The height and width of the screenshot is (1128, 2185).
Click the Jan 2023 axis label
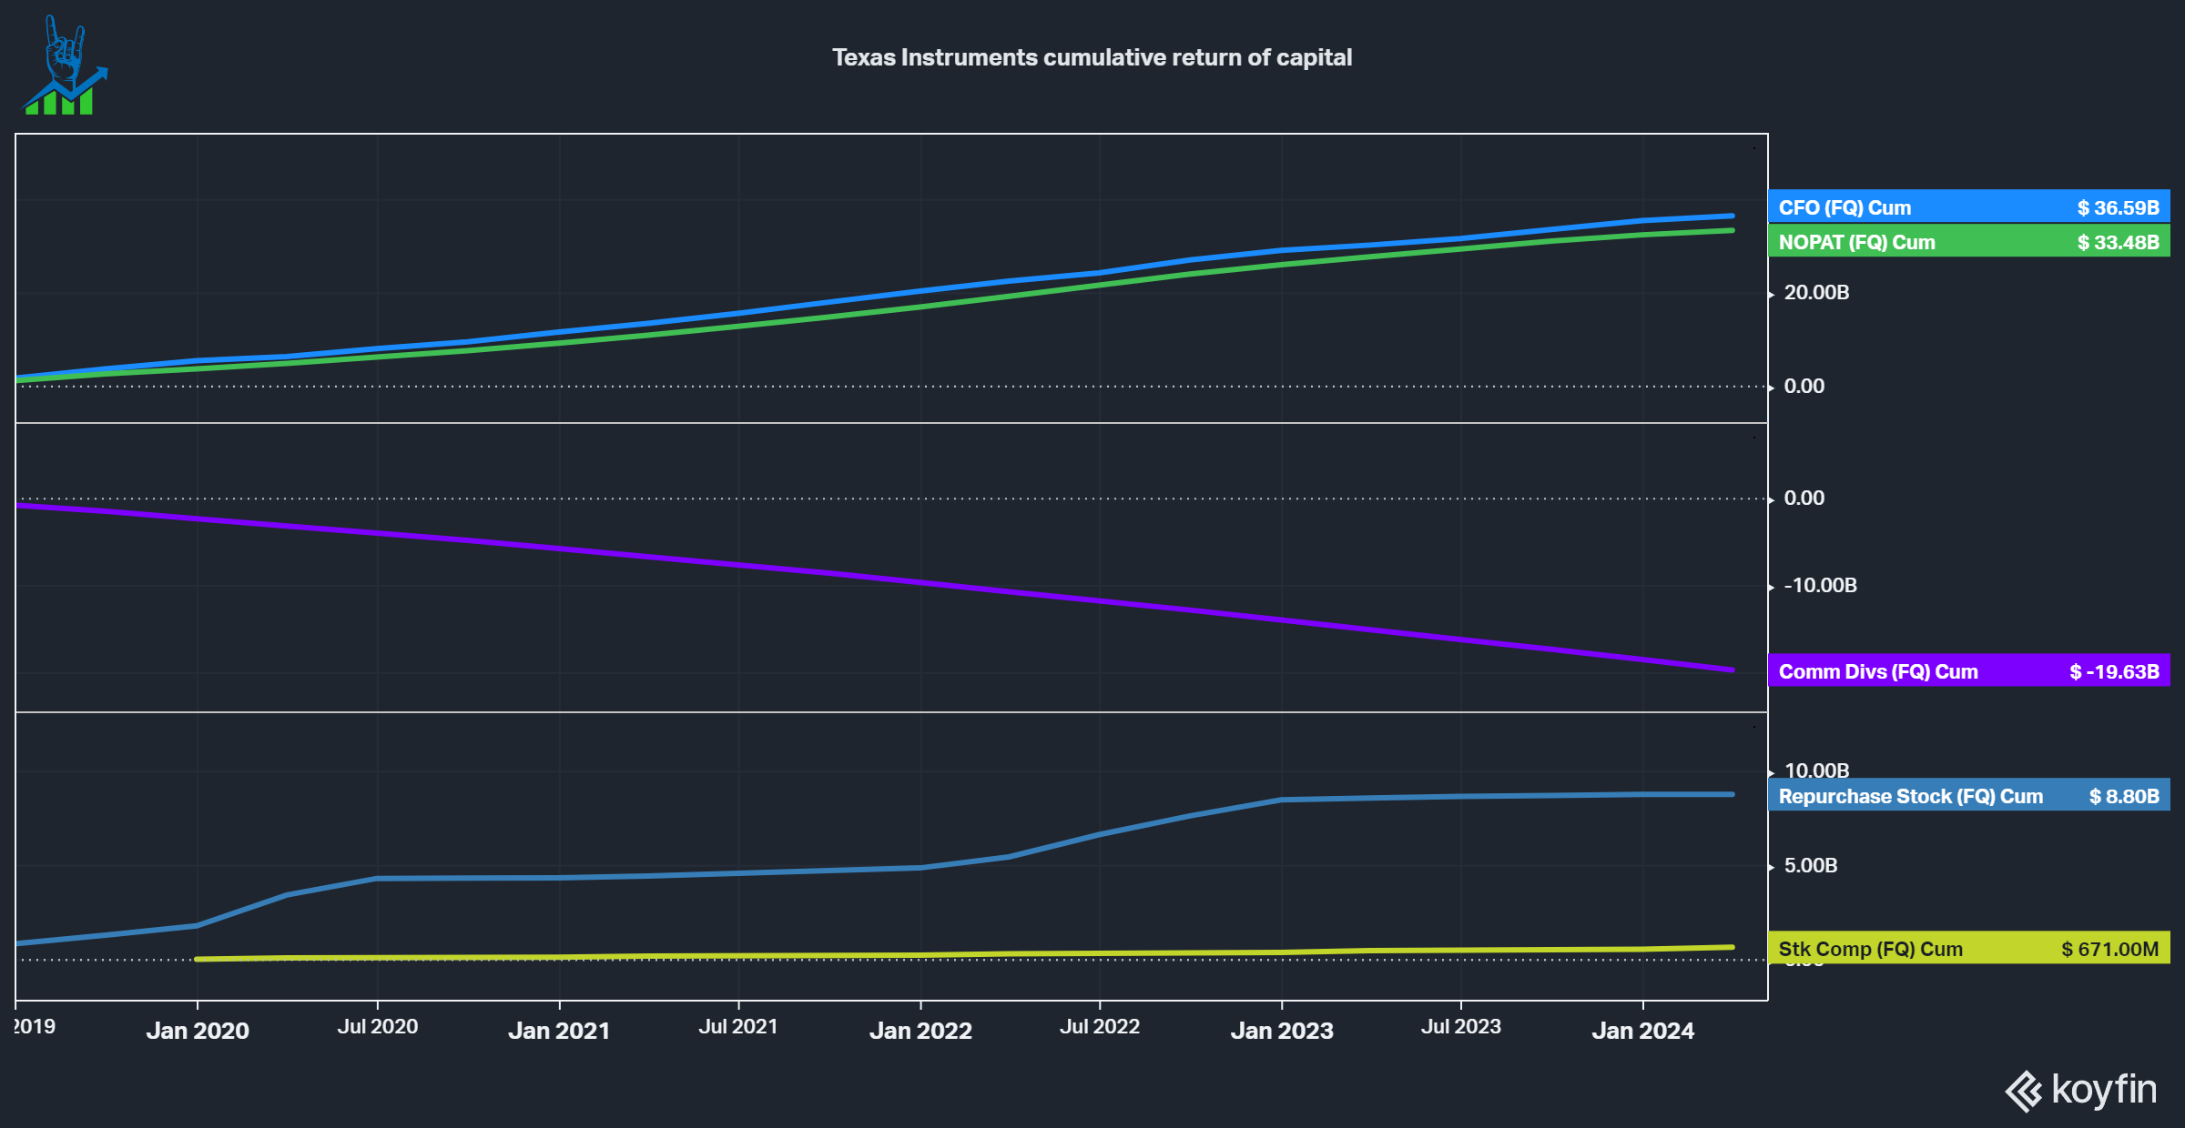(1282, 1031)
